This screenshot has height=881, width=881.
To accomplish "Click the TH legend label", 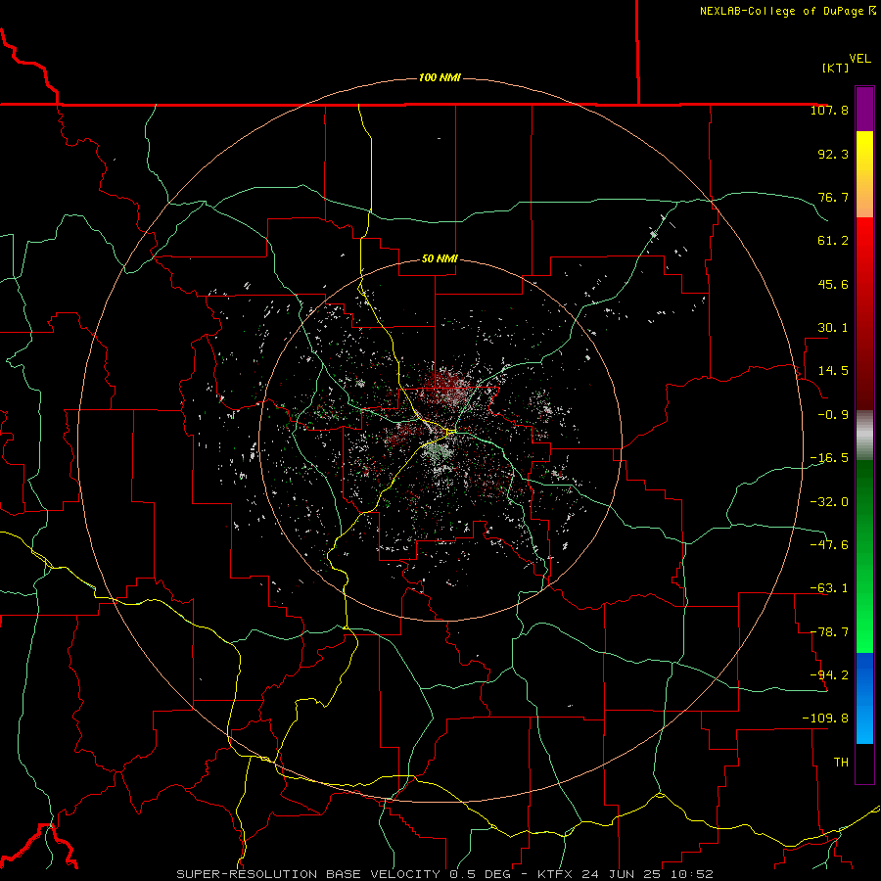I will [x=841, y=763].
